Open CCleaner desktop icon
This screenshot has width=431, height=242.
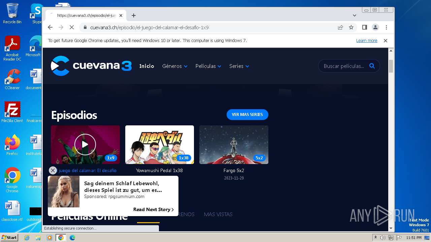tap(12, 80)
